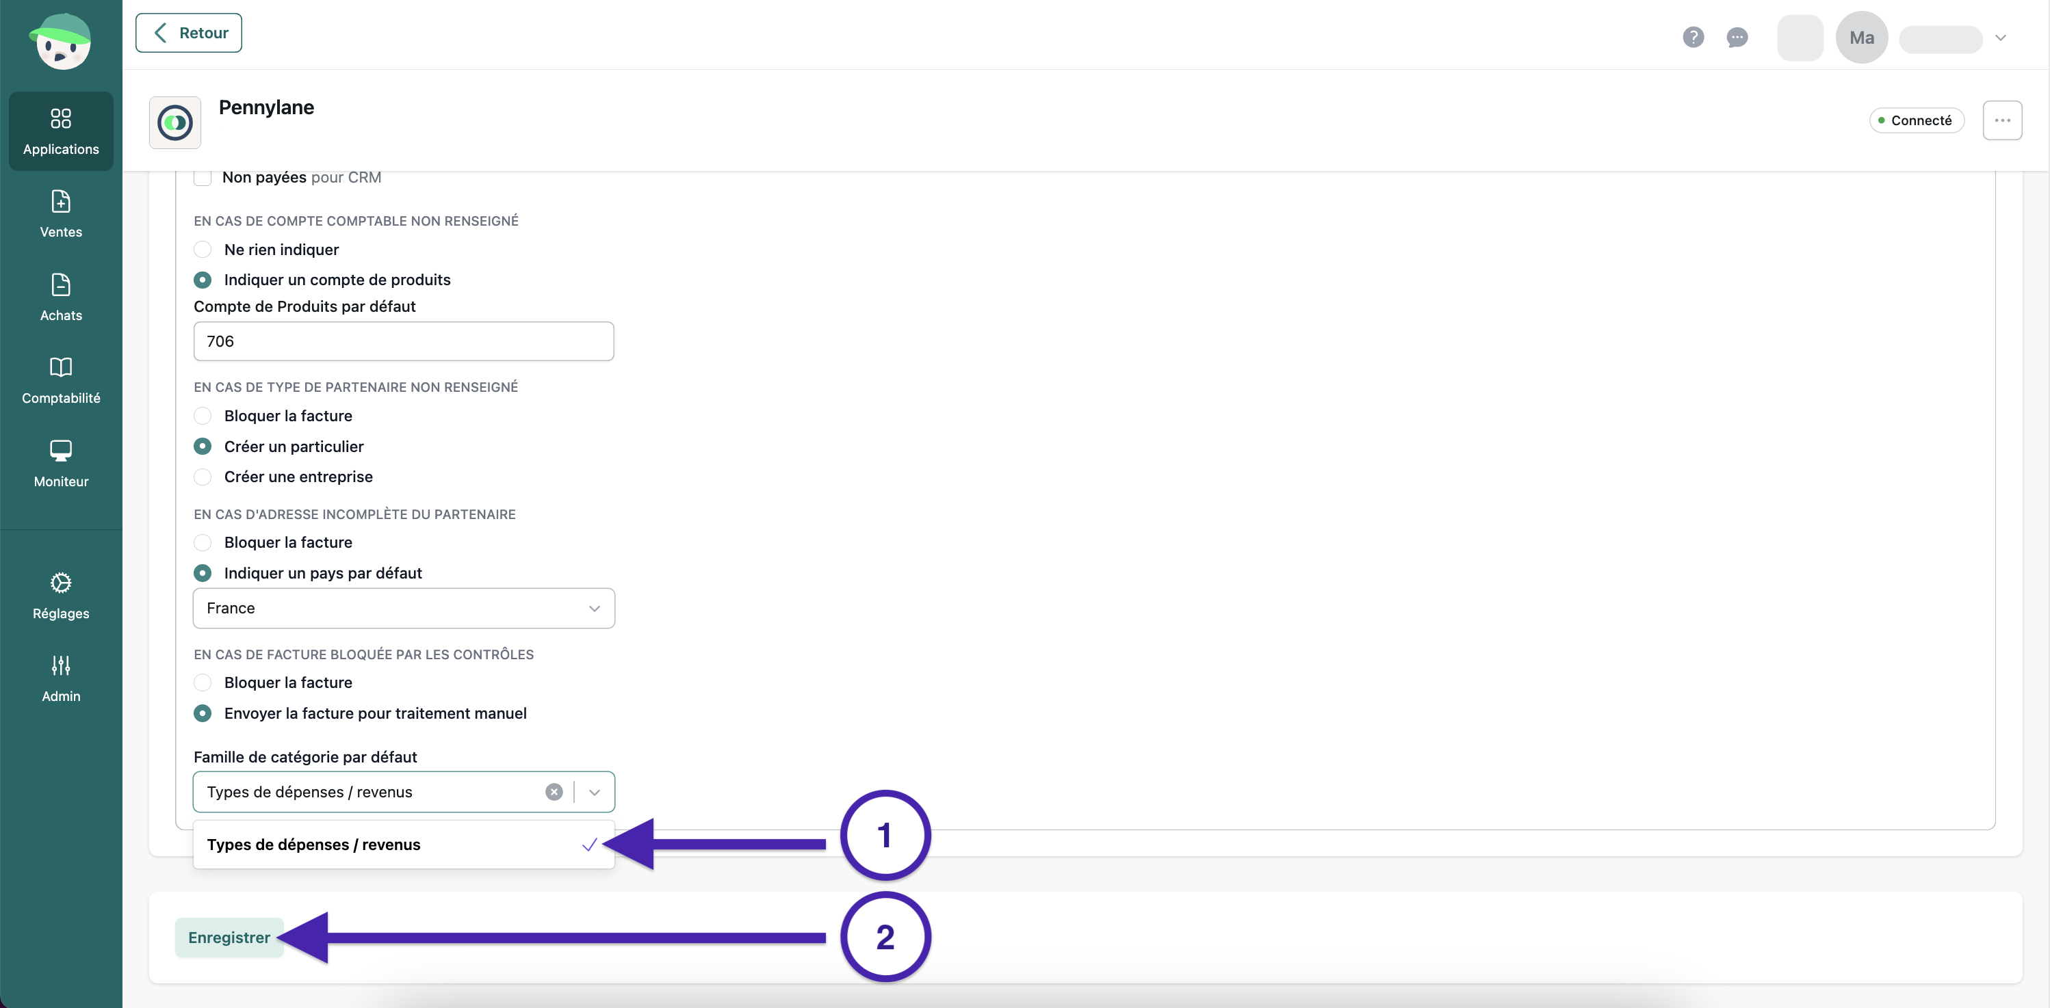2050x1008 pixels.
Task: Open Comptabilité from the sidebar
Action: click(x=60, y=380)
